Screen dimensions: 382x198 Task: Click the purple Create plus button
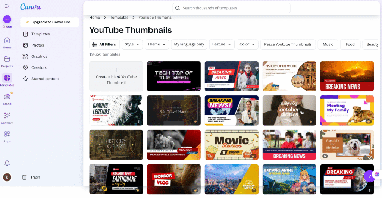point(7,19)
